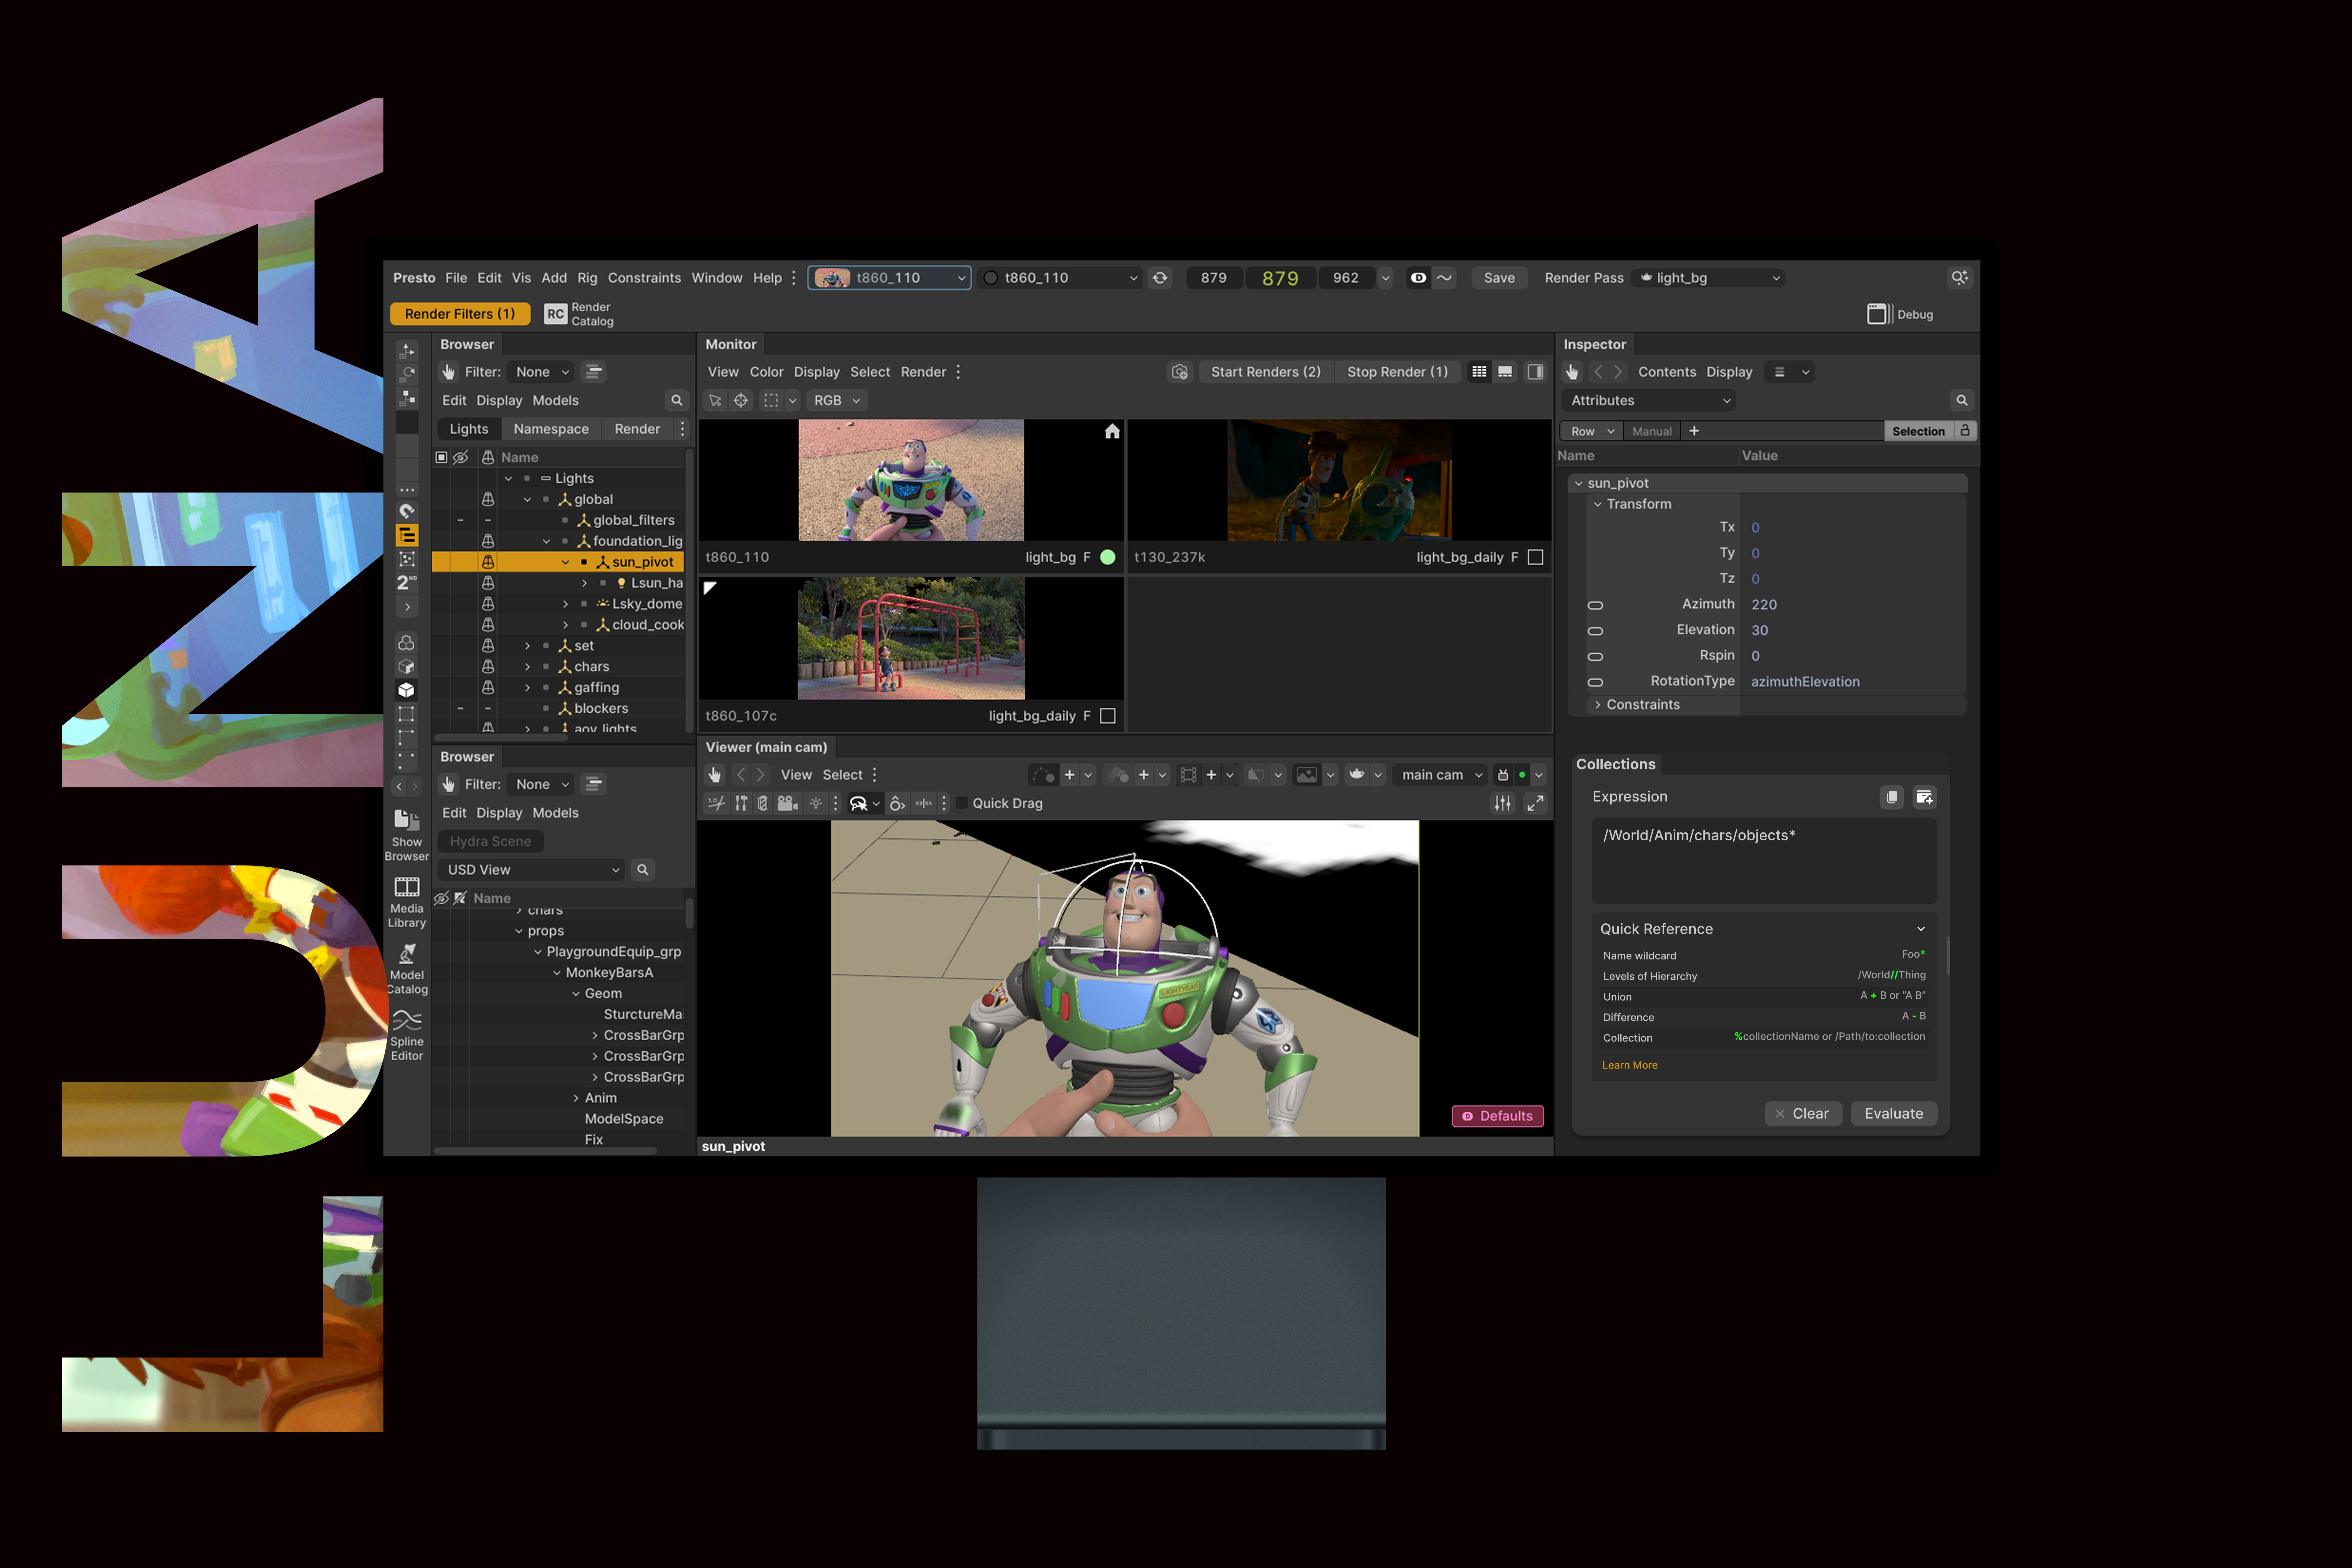The height and width of the screenshot is (1568, 2352).
Task: Click the Collections expression input field
Action: (1764, 861)
